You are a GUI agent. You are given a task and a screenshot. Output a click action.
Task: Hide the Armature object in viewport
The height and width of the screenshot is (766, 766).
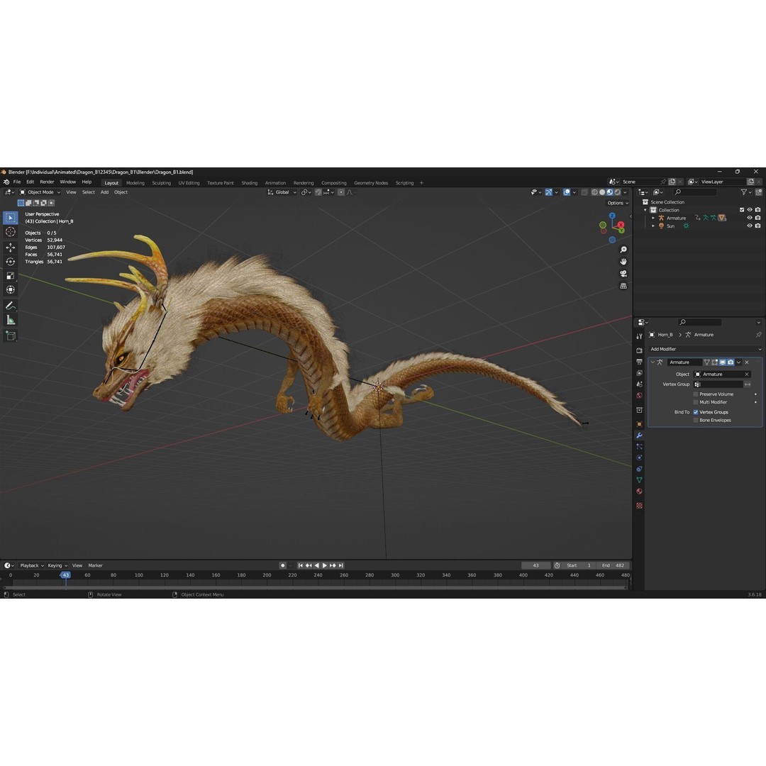pos(750,218)
